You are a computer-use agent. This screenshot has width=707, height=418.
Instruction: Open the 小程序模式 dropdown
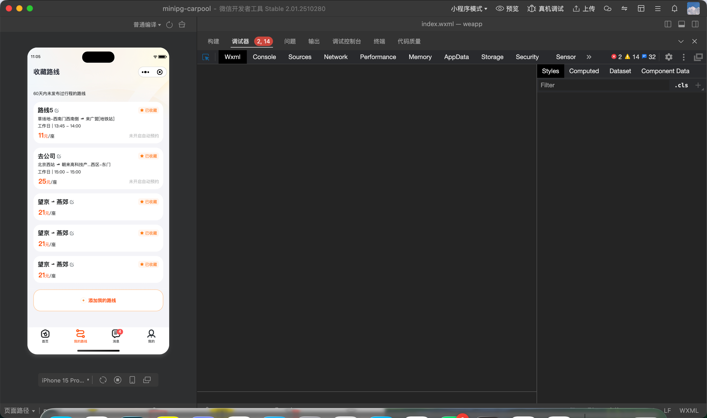469,9
